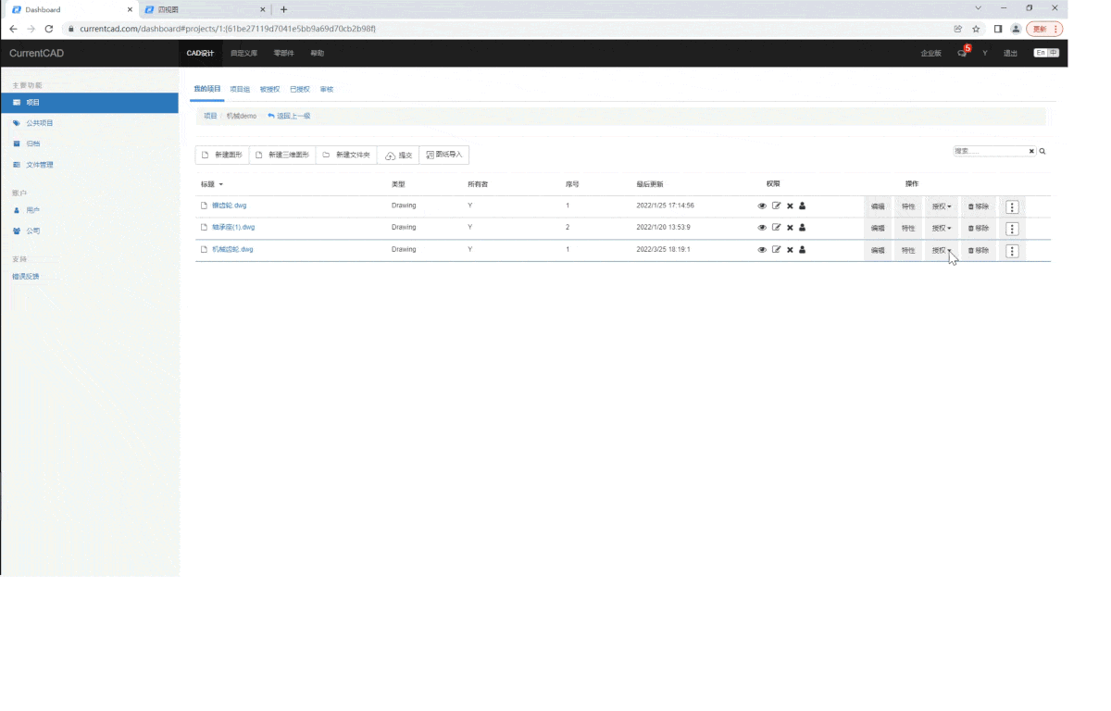Expand the 授权 dropdown for 锥齿轮.dwg
This screenshot has height=711, width=1111.
click(942, 206)
